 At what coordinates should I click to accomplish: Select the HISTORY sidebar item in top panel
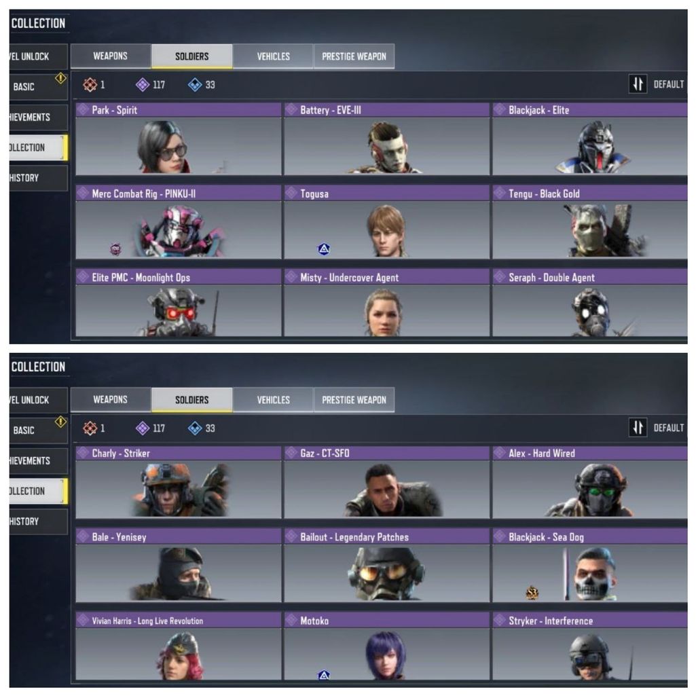(x=38, y=178)
